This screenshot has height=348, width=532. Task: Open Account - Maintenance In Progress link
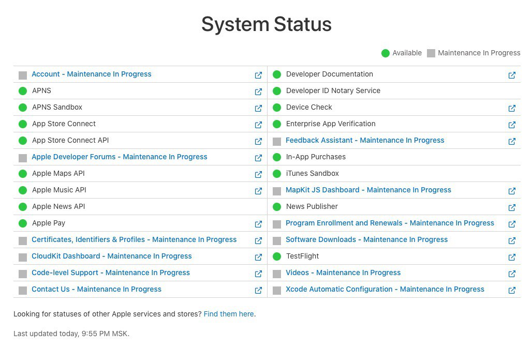point(92,74)
